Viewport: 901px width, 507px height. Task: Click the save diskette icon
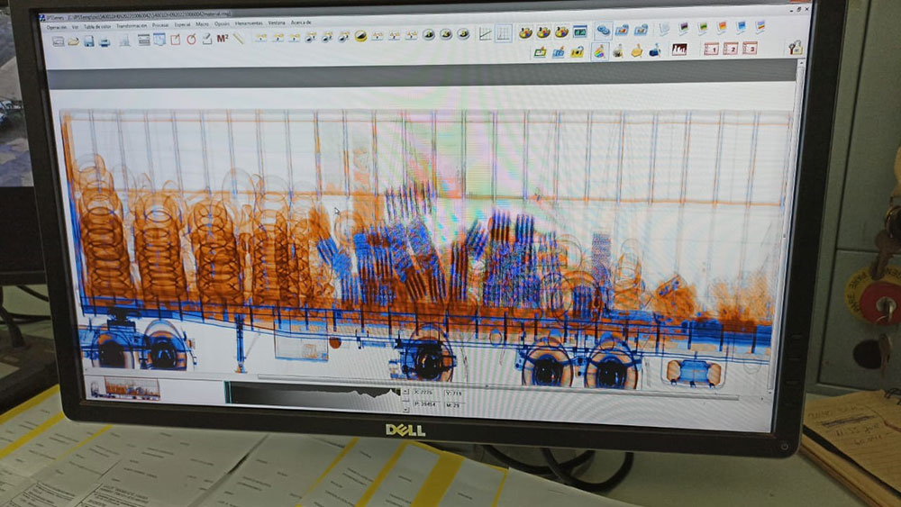tap(89, 41)
